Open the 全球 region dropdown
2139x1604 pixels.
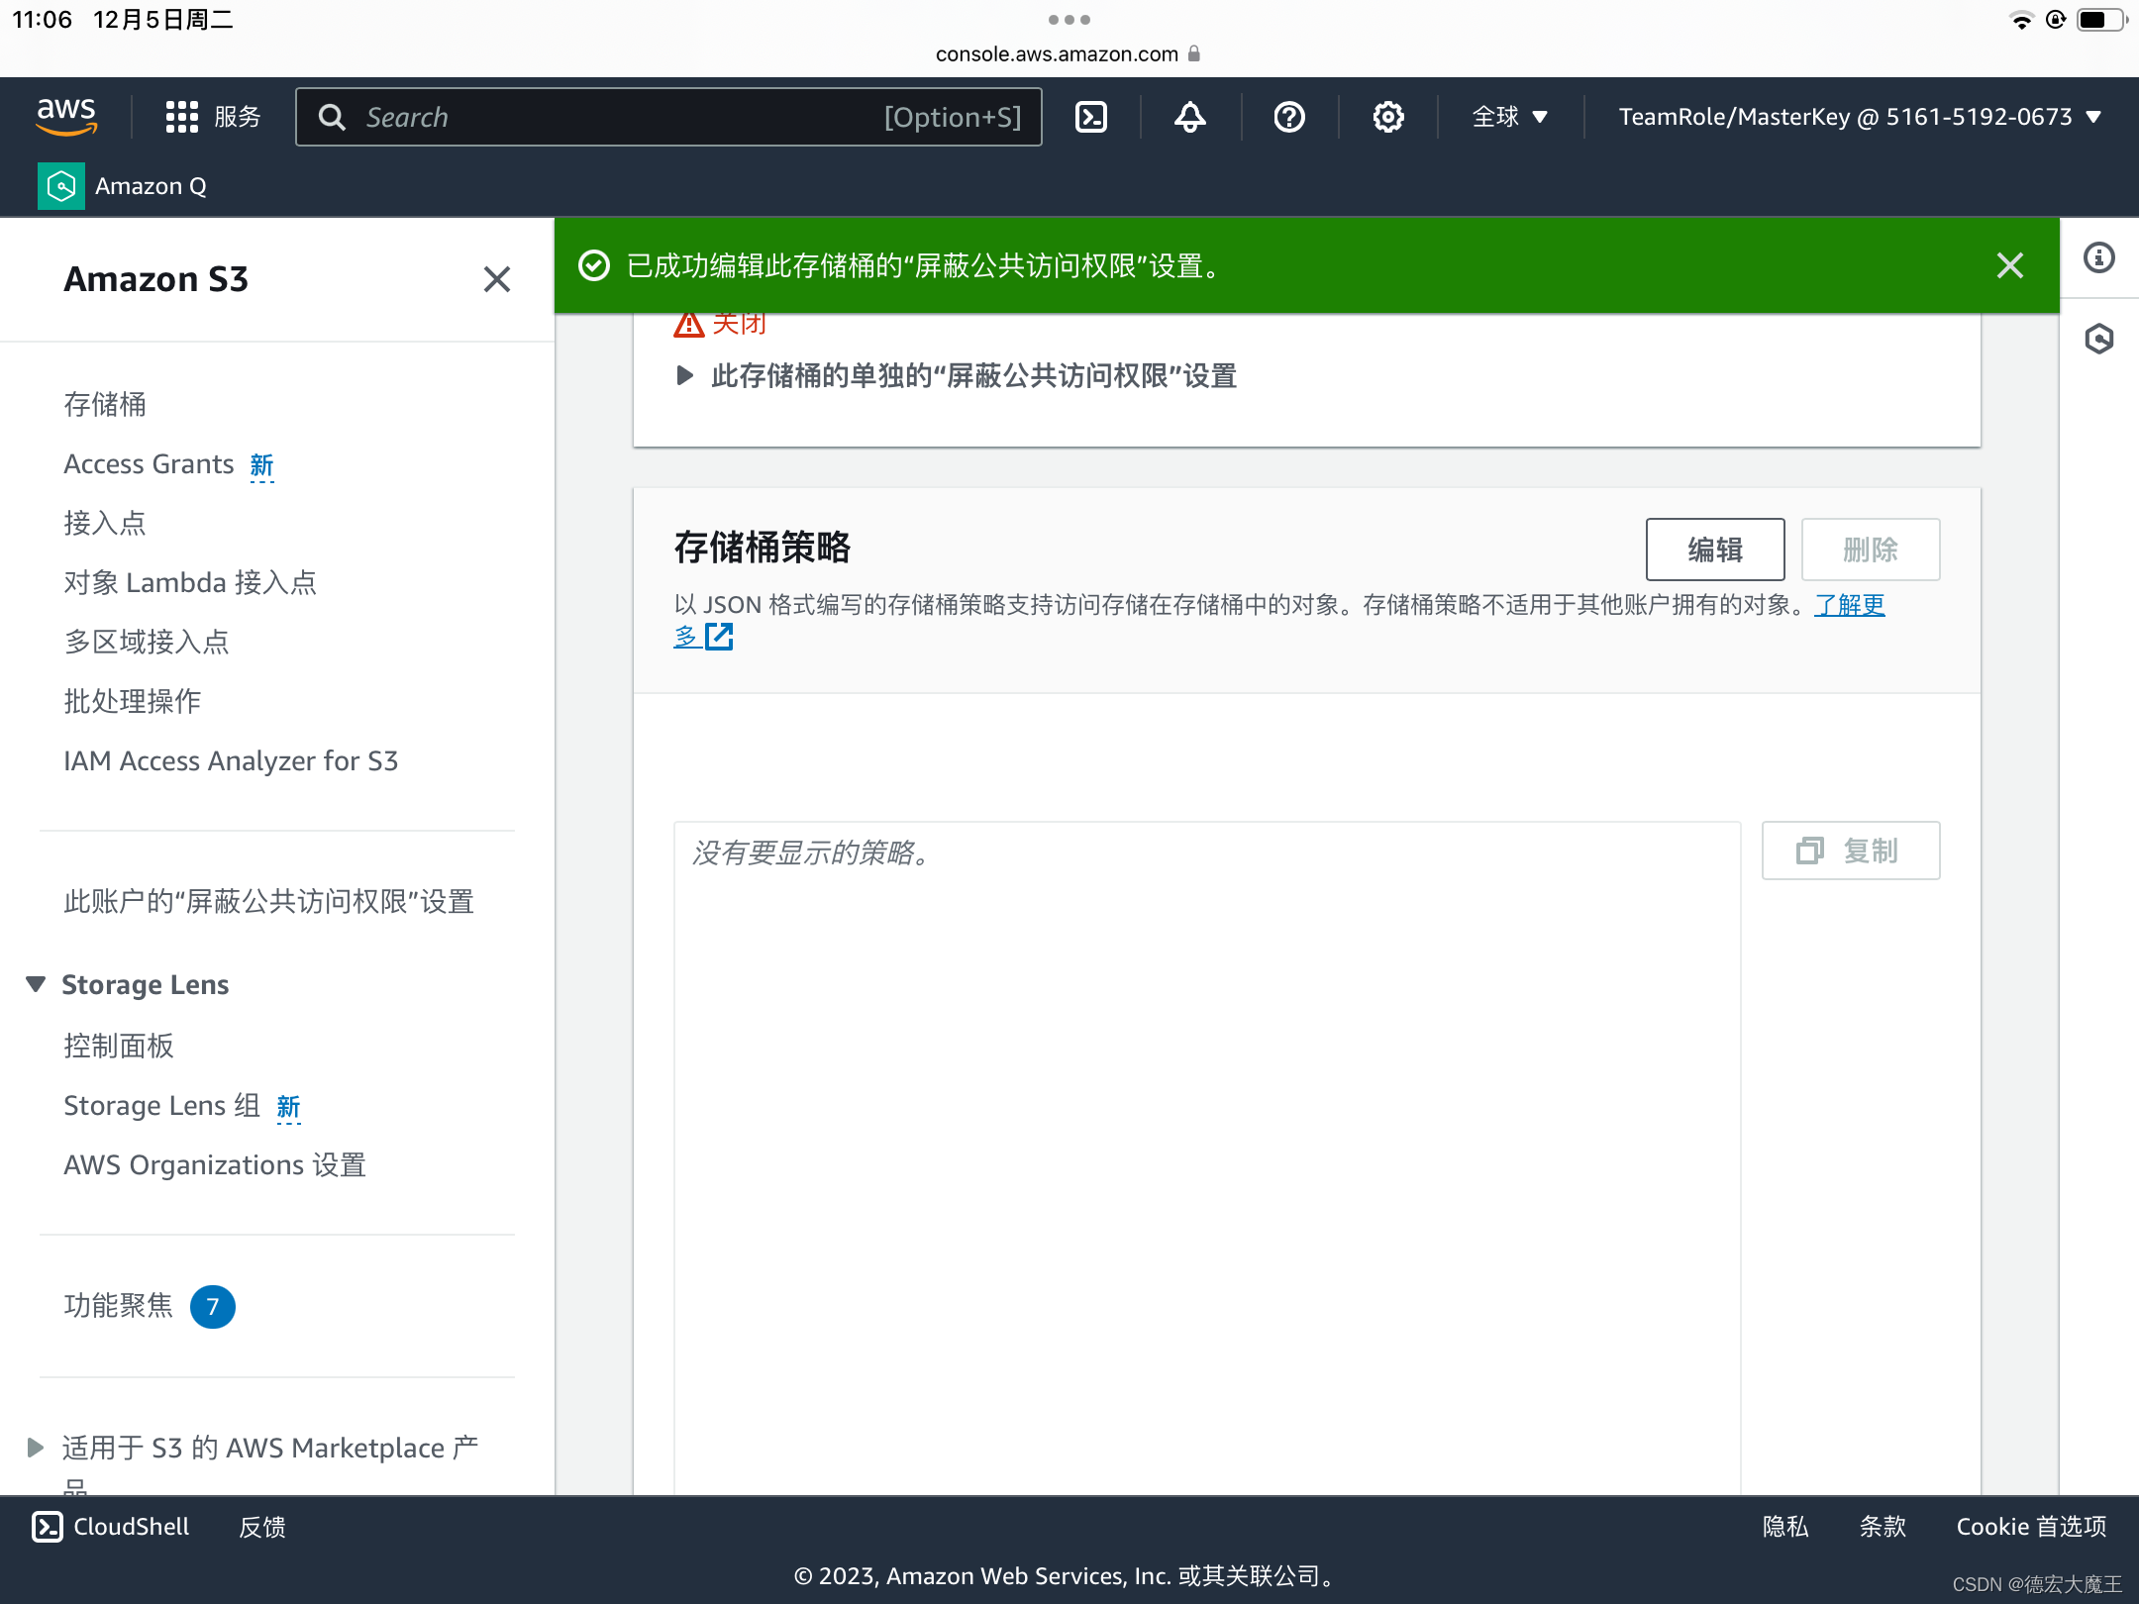[1510, 117]
